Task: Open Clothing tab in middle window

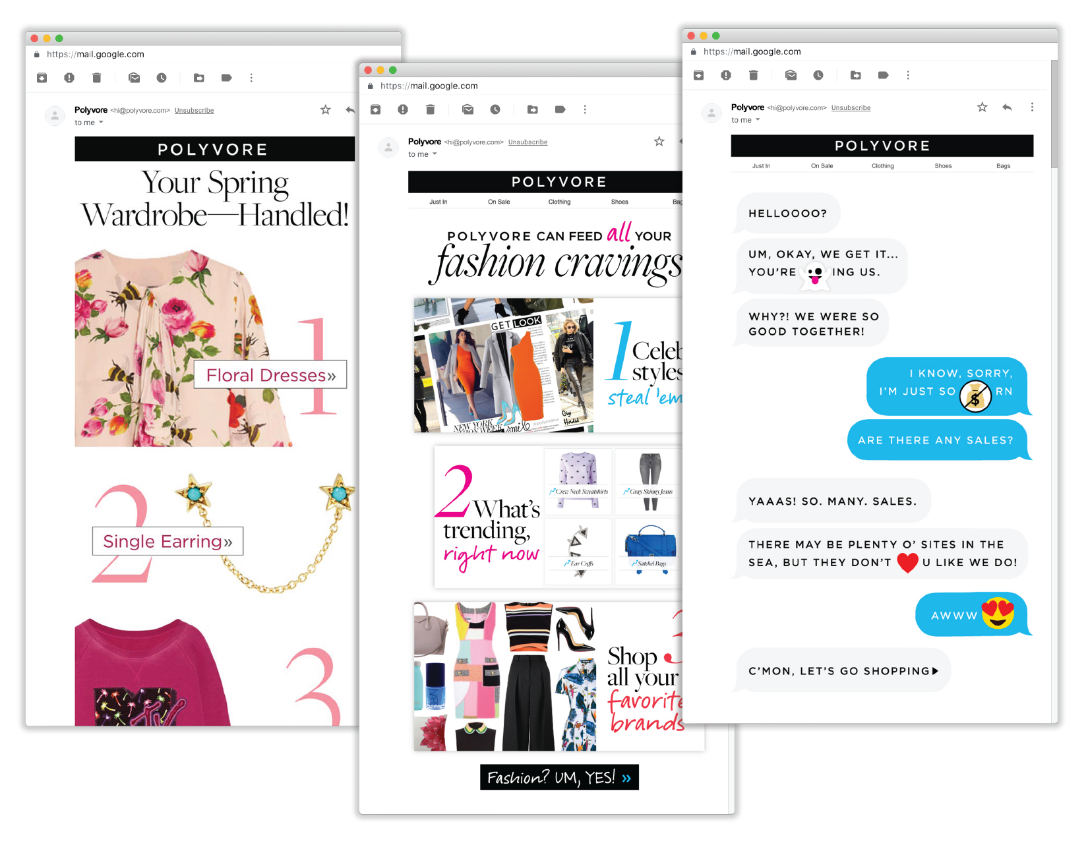Action: 559,202
